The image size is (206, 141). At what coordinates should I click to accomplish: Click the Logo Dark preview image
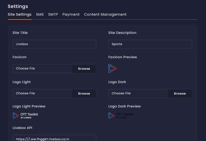pyautogui.click(x=121, y=116)
